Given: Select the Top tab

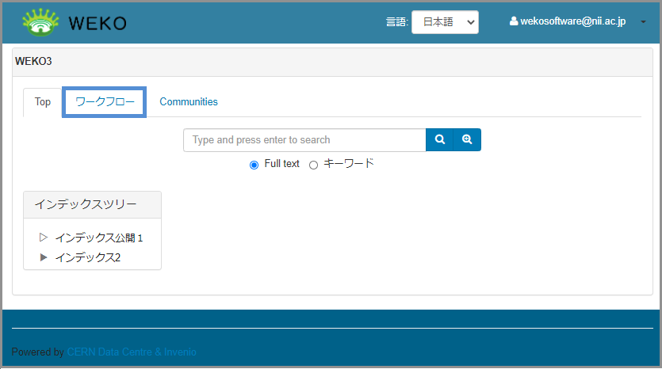Looking at the screenshot, I should pyautogui.click(x=43, y=101).
